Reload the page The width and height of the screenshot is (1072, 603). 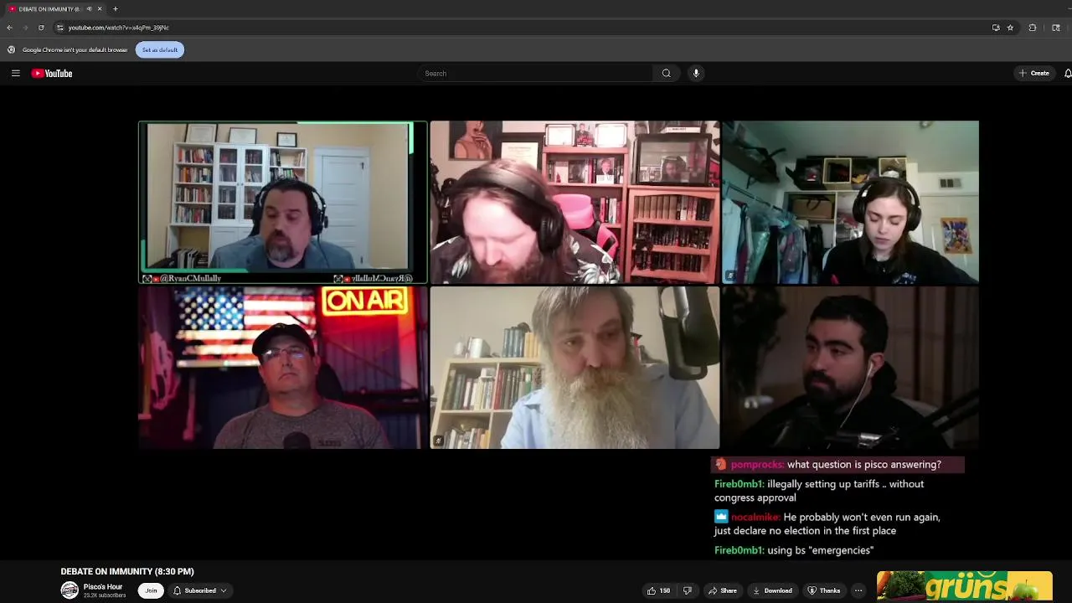[x=41, y=28]
